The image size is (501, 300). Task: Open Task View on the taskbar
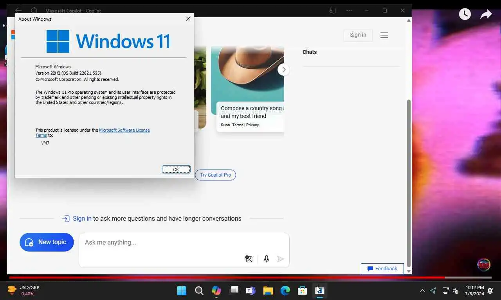tap(234, 290)
